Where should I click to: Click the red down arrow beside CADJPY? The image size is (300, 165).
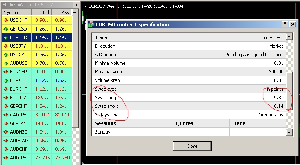coord(6,115)
